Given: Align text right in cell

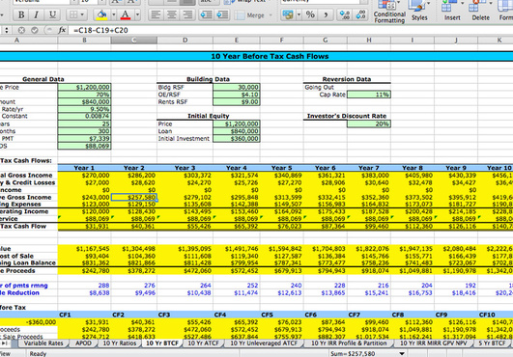Looking at the screenshot, I should click(x=187, y=14).
